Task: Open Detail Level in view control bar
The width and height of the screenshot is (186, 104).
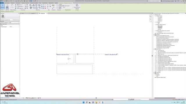Action: [x=26, y=98]
